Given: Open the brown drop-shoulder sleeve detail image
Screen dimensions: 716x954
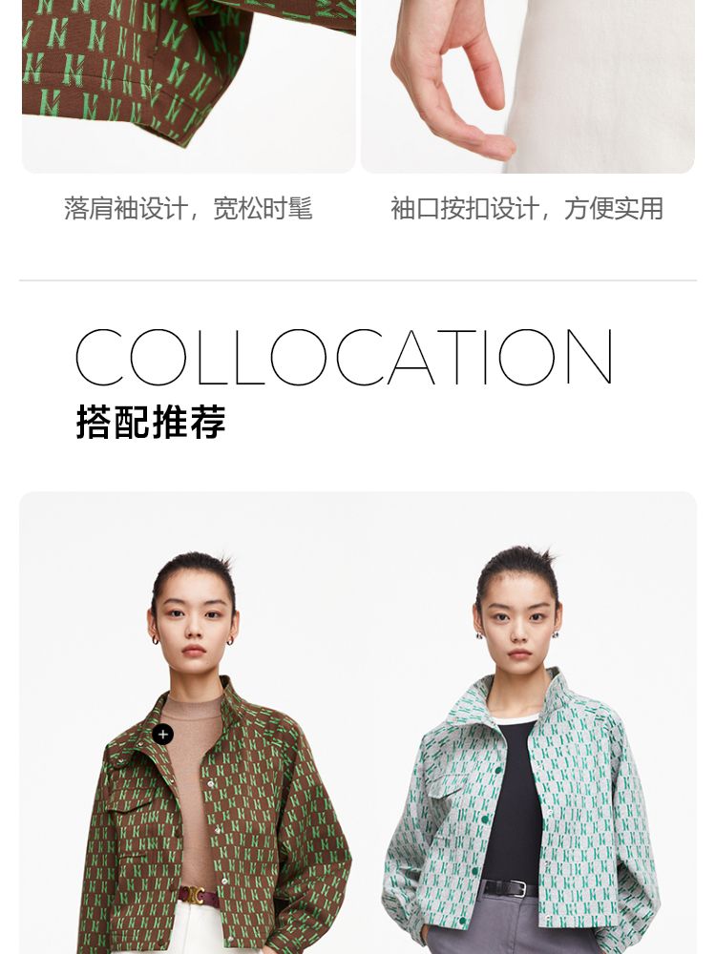Looking at the screenshot, I should 189,87.
